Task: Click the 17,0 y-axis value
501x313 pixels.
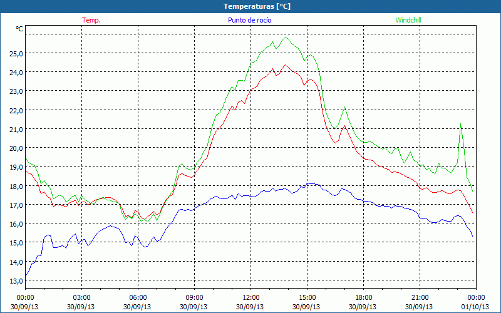Action: tap(16, 205)
